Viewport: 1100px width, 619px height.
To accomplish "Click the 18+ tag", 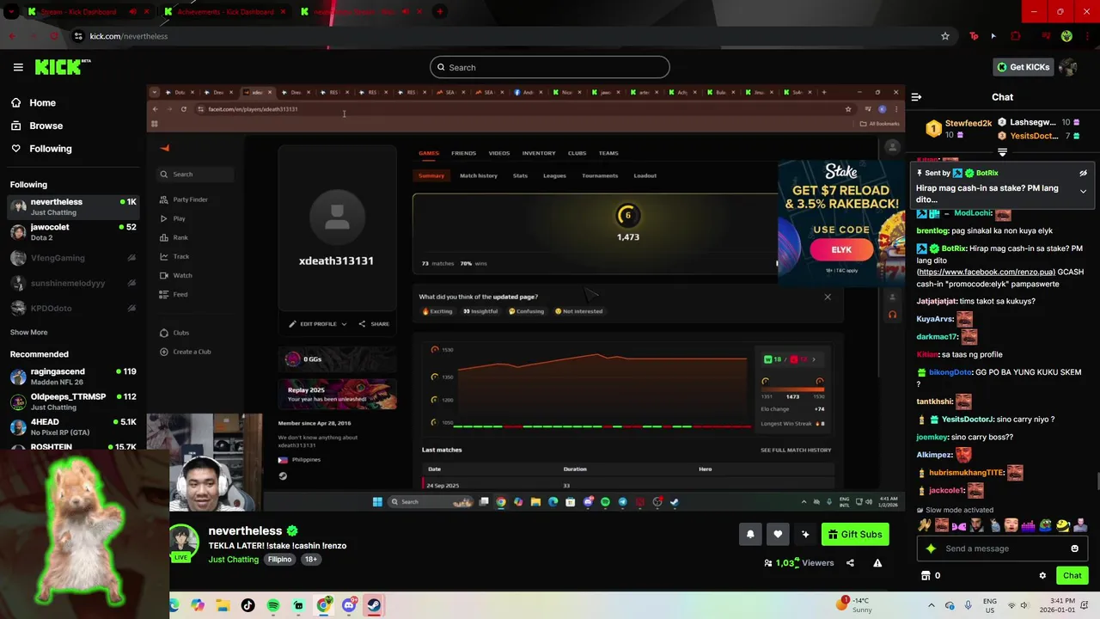I will coord(310,559).
